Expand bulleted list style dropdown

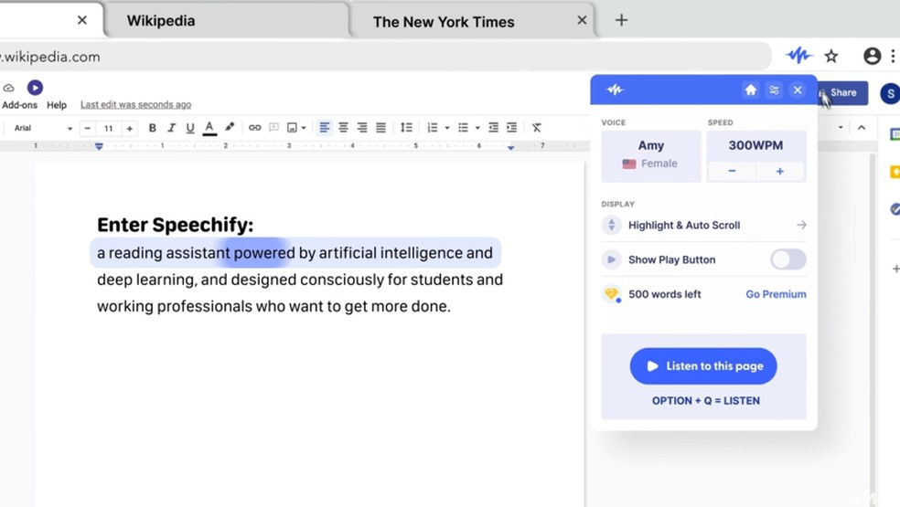coord(477,129)
